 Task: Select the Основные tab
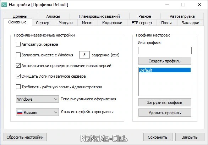pos(17,22)
